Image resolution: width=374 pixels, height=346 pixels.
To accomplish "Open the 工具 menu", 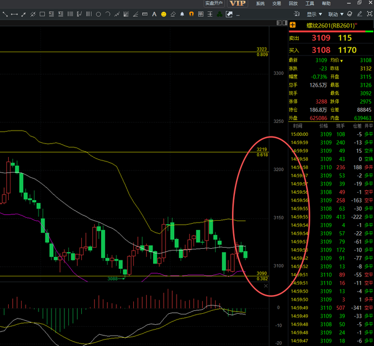I will [x=309, y=4].
